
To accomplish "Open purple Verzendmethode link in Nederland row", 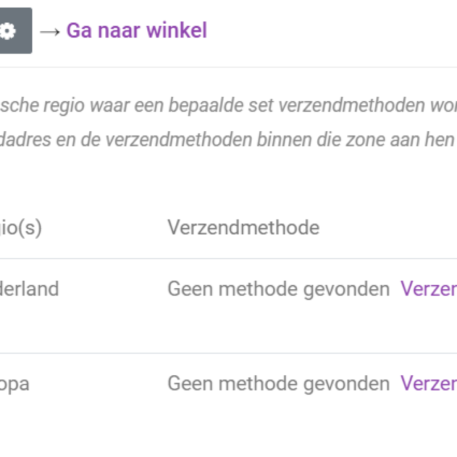I will pos(429,289).
